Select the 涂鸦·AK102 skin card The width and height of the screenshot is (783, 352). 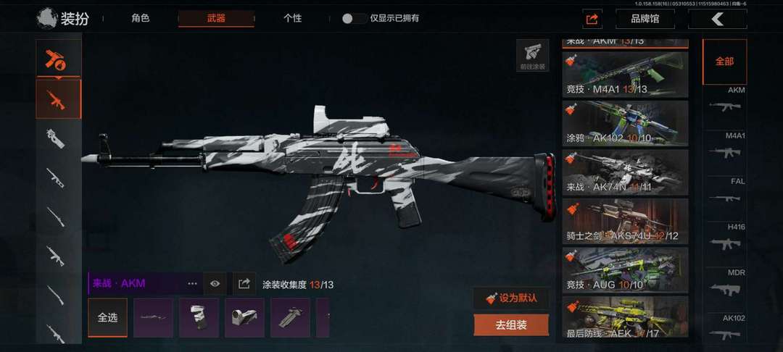pos(625,123)
